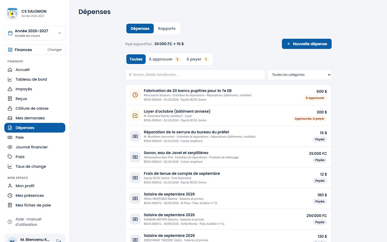387x242 pixels.
Task: Select the Toutes filter tab
Action: pos(136,59)
